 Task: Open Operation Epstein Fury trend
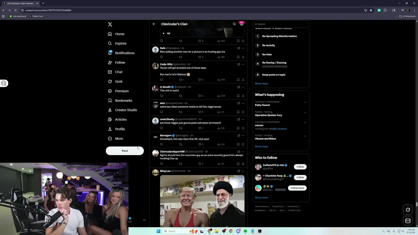point(268,115)
